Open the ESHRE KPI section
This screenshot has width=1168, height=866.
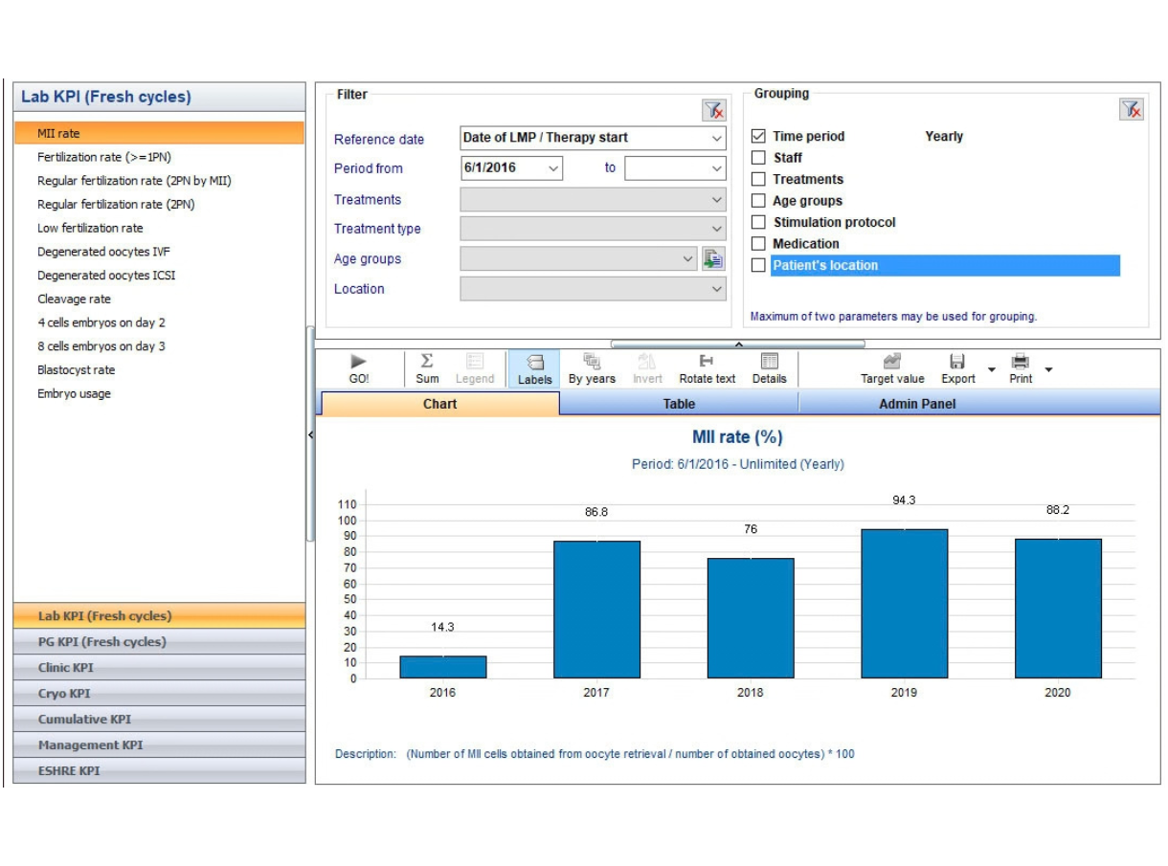[159, 771]
